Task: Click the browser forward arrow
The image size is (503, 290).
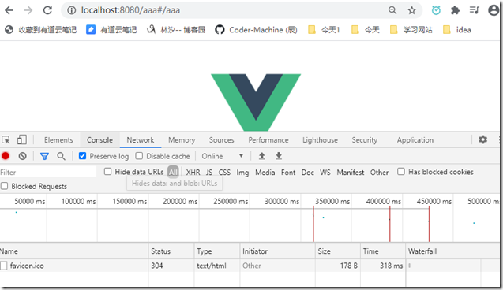Action: click(28, 10)
